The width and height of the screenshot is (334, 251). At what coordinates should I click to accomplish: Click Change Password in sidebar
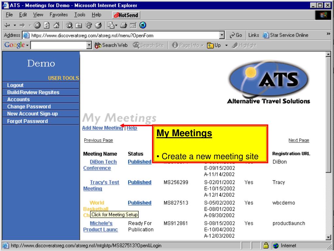(29, 107)
